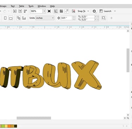Click the navigator magnifier icon
Screen dimensions: 132x129
click(x=128, y=118)
